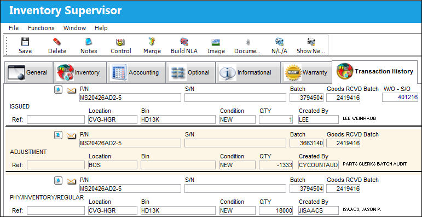Click the ADJUSTMENT transaction type label
Screen dimensions: 422x217
click(28, 152)
